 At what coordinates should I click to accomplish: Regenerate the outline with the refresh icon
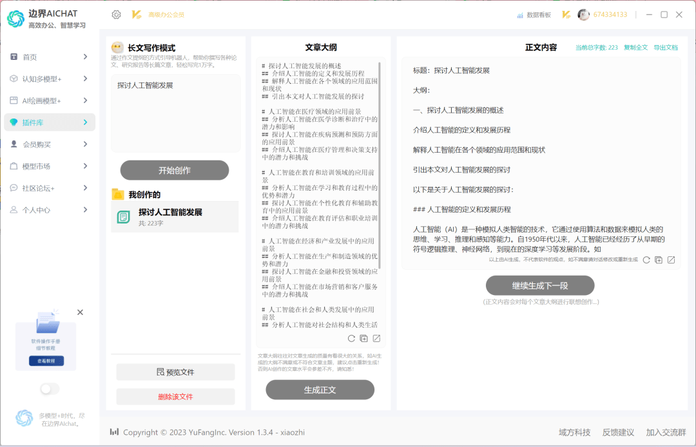click(351, 338)
